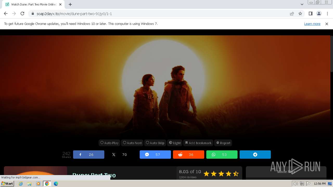Open Chrome's three-dot menu
The width and height of the screenshot is (333, 187).
coord(327,14)
